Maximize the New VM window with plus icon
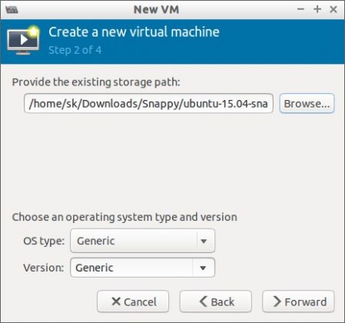Screen dimensions: 345x323 pos(317,9)
